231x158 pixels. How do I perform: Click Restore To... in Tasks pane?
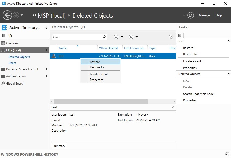click(x=191, y=54)
